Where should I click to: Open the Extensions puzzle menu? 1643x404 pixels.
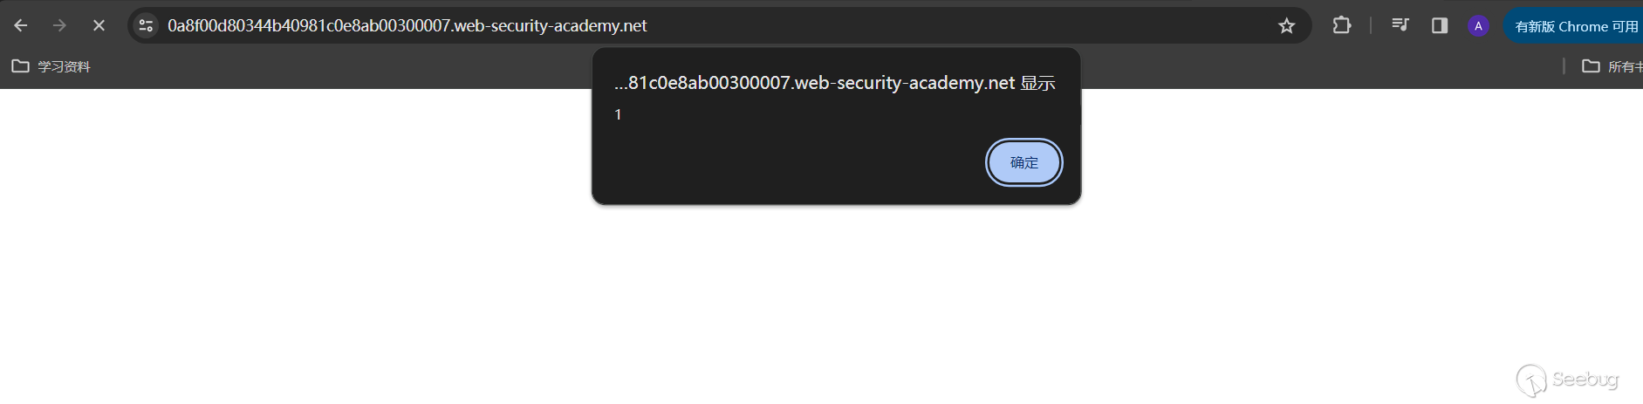[1342, 25]
